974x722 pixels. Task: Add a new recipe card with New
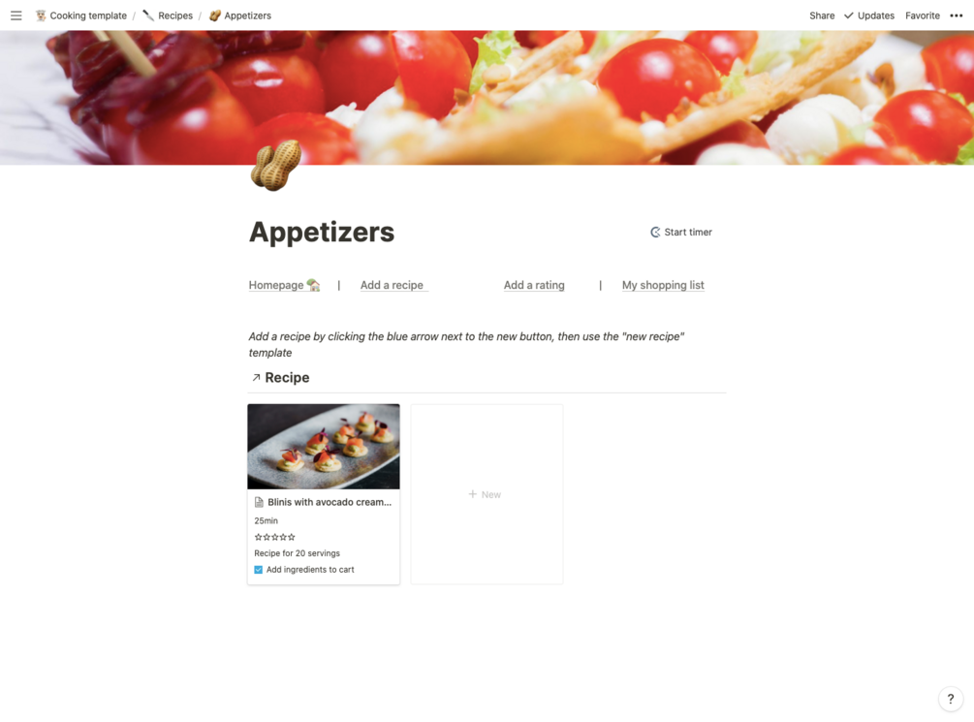487,494
